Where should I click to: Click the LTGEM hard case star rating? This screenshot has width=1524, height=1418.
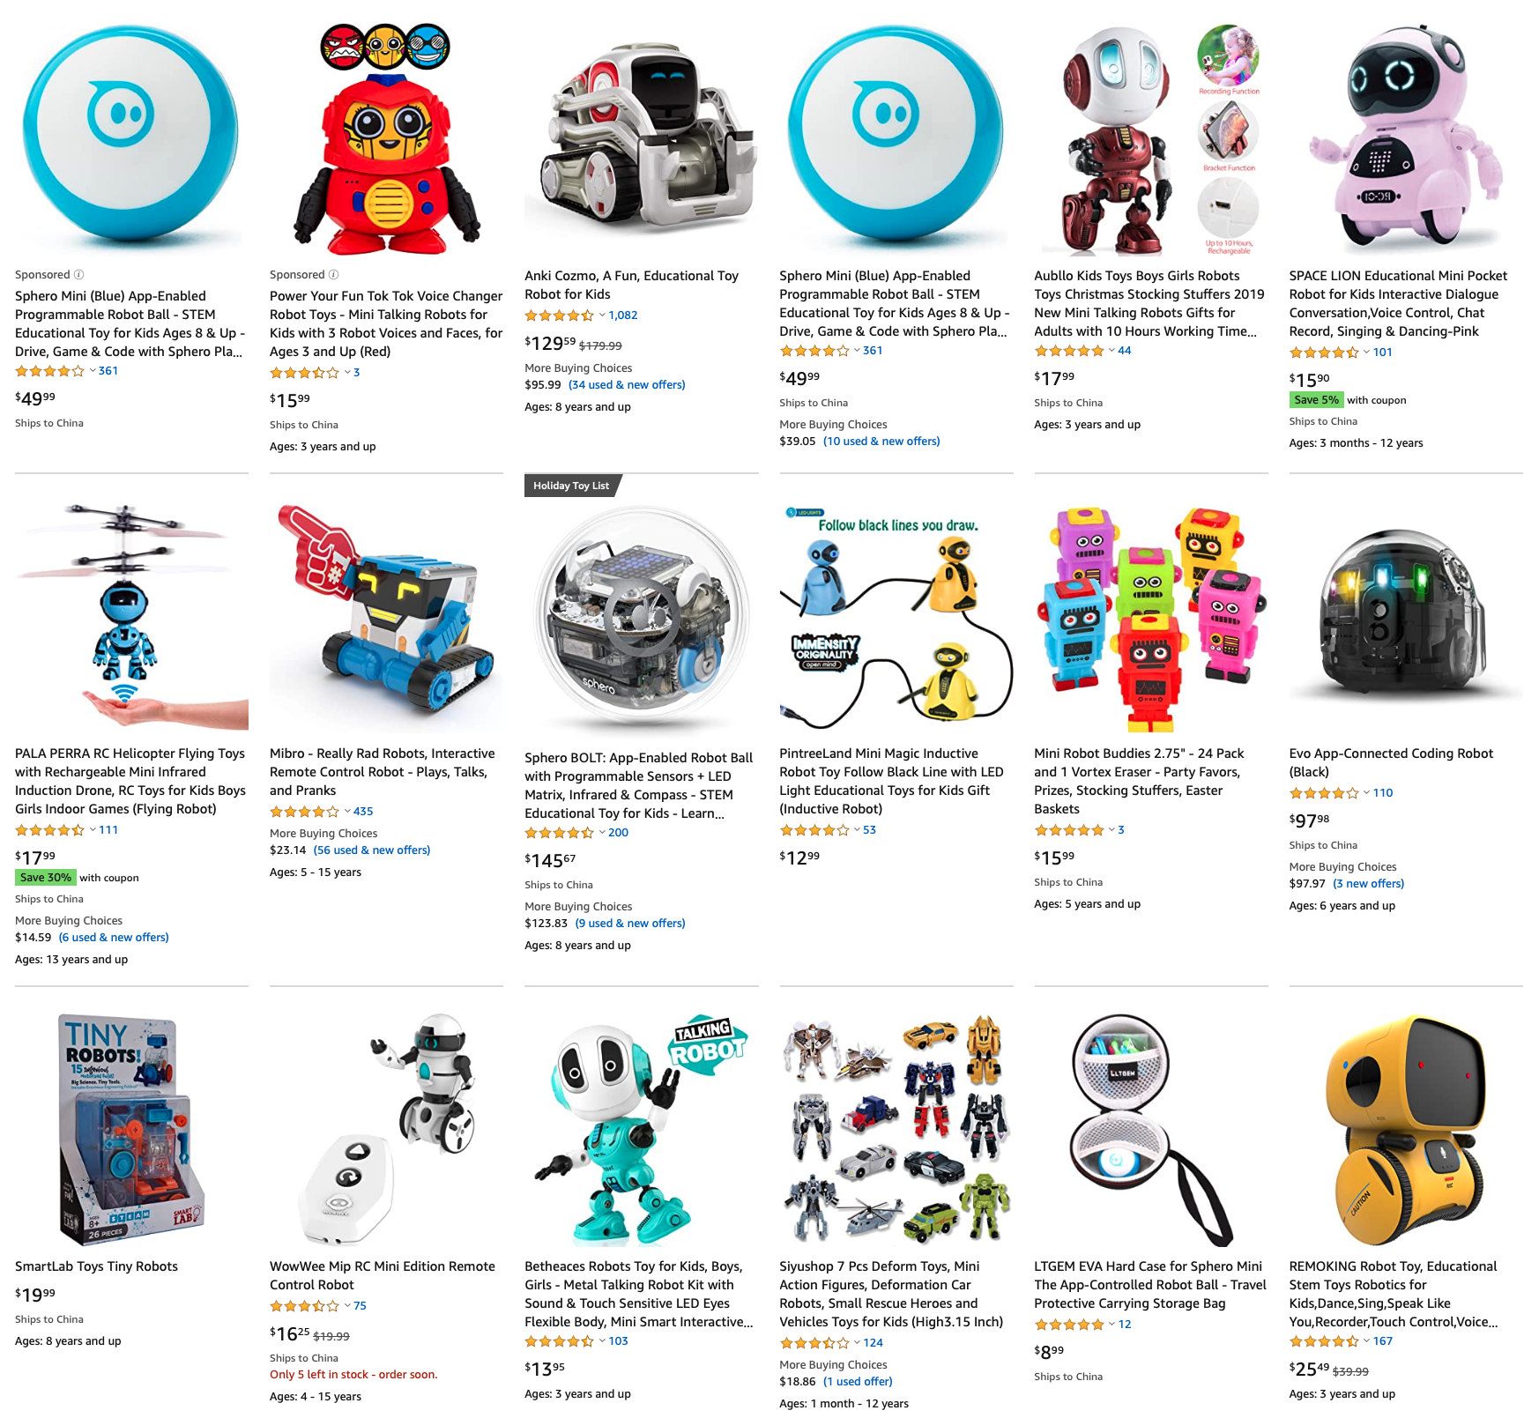pyautogui.click(x=1069, y=1325)
